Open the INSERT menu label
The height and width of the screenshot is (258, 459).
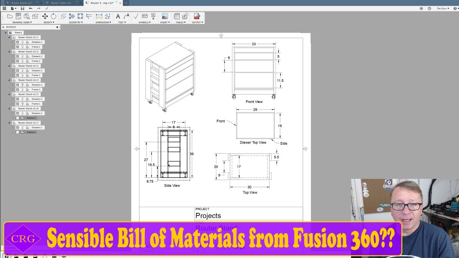coord(165,22)
